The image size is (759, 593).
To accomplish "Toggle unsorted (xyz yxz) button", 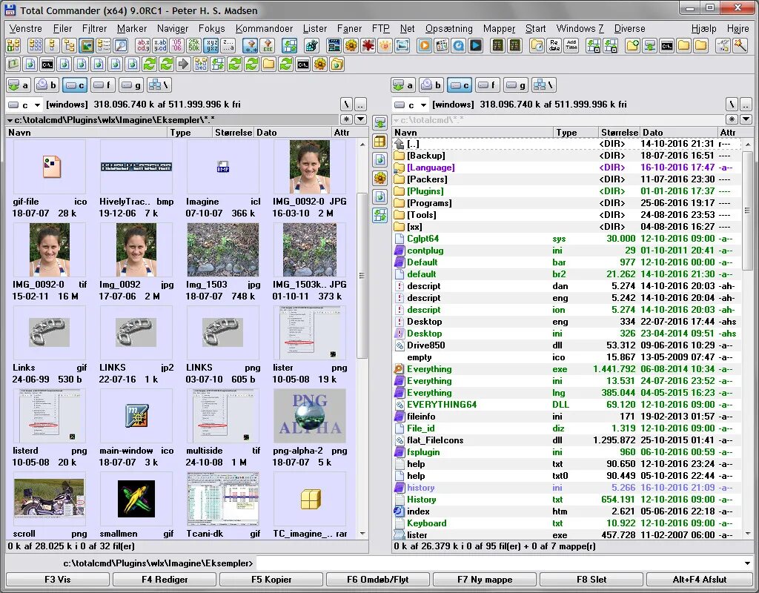I will (211, 45).
